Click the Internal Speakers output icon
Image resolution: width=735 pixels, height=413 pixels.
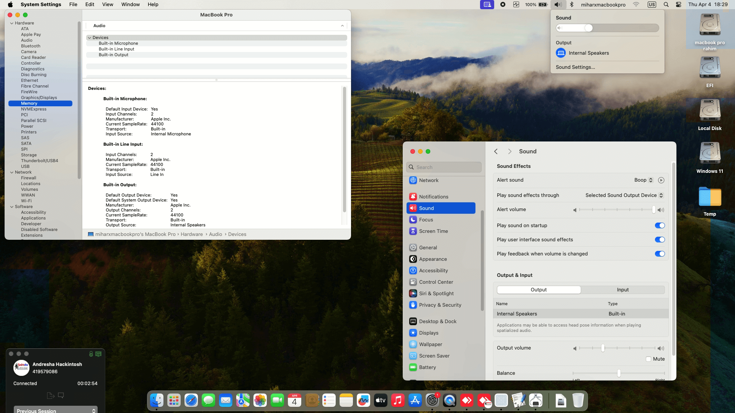(561, 53)
